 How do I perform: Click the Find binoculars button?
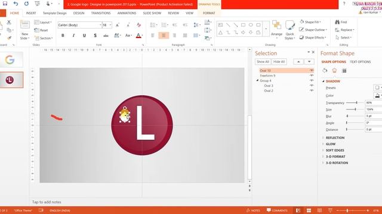click(341, 22)
